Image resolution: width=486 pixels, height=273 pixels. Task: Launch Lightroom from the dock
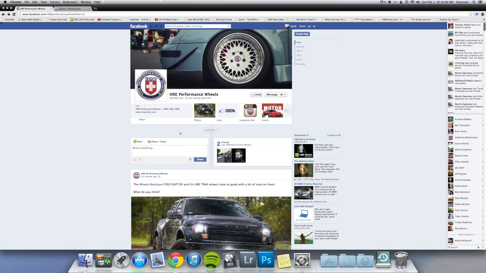coord(248,260)
